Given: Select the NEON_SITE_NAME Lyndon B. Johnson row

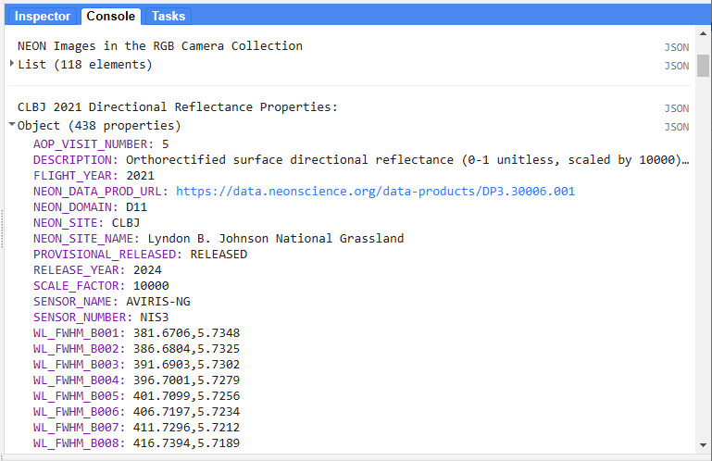Looking at the screenshot, I should (x=219, y=239).
